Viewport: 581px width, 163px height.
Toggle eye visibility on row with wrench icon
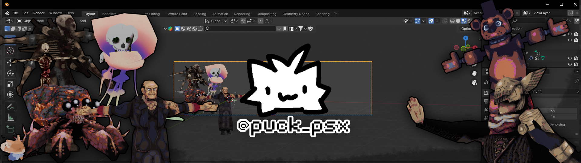tap(570, 58)
